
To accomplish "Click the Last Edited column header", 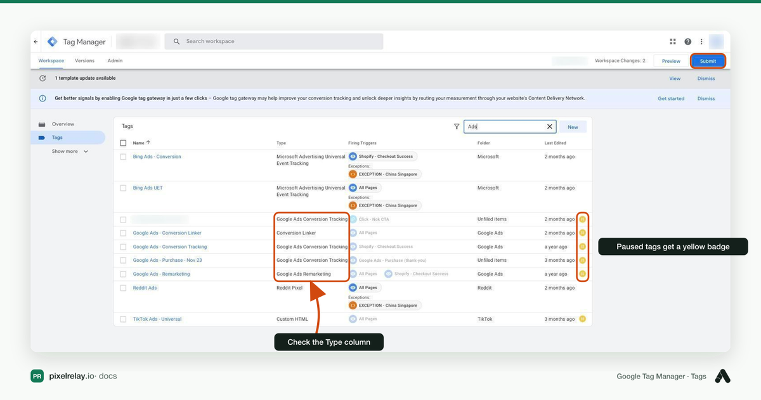I will [x=556, y=143].
